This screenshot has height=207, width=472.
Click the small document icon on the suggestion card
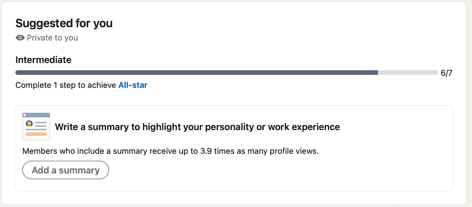(36, 126)
